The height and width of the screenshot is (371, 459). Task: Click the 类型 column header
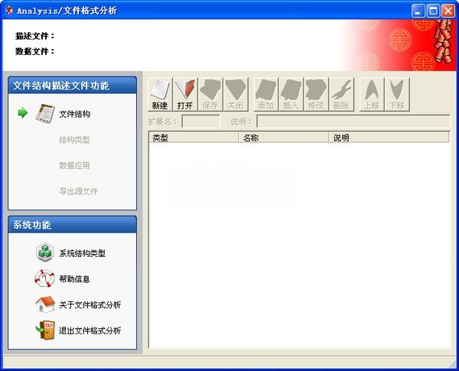tap(194, 138)
